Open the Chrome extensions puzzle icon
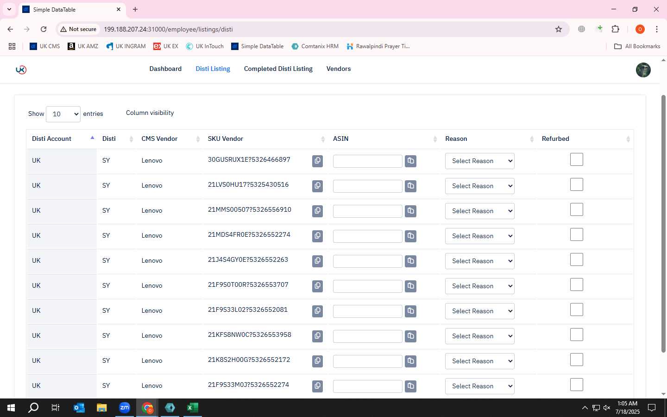The height and width of the screenshot is (417, 667). [x=615, y=29]
